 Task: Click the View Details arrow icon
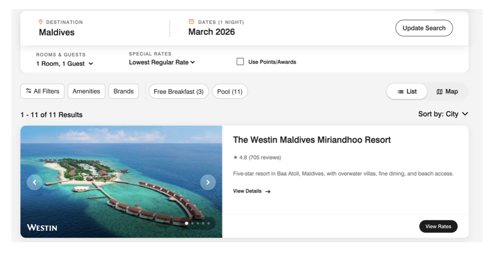coord(268,191)
